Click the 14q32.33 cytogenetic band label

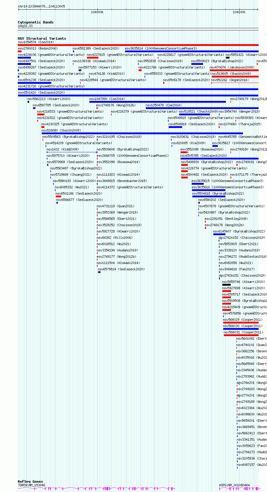click(25, 26)
